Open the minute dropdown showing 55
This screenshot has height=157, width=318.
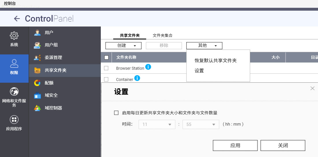click(201, 124)
